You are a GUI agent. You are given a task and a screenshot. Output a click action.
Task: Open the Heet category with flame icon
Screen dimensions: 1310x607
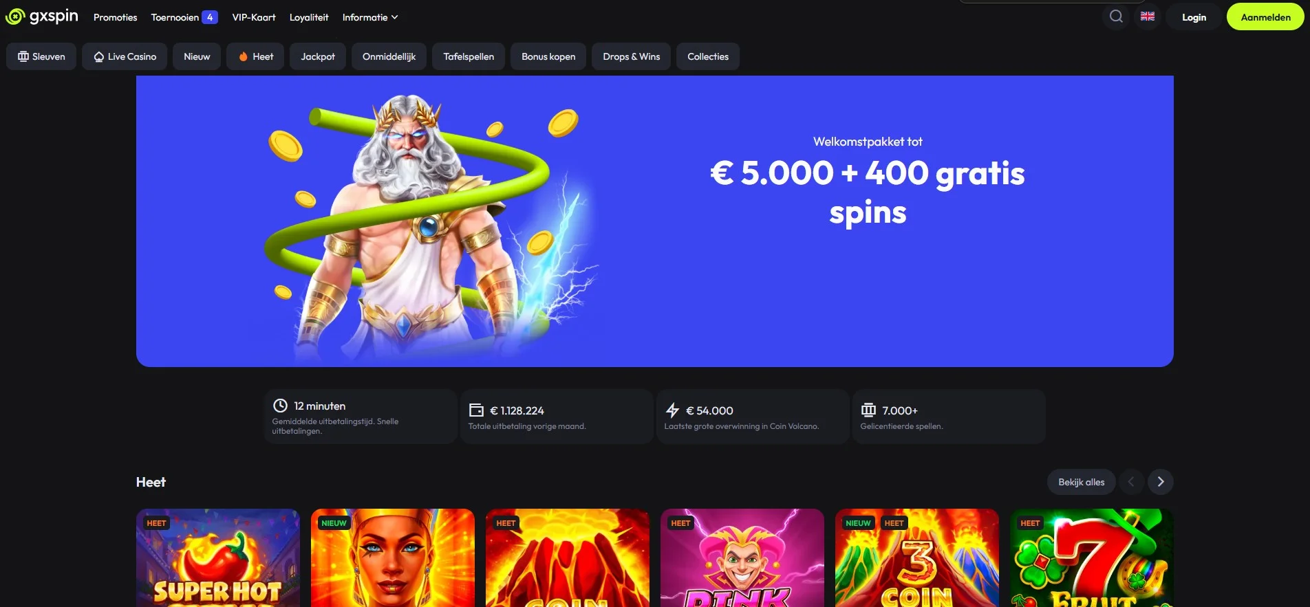tap(255, 56)
